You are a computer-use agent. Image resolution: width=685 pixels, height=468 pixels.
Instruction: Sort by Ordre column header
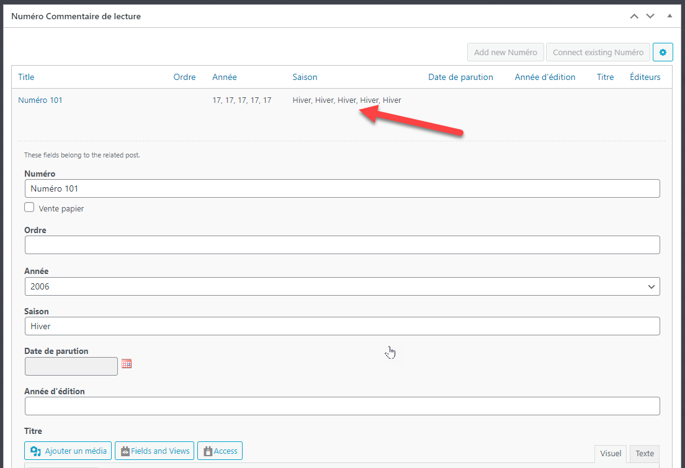pos(184,77)
